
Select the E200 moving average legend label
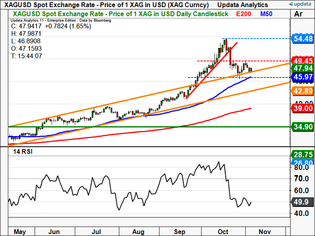coord(244,14)
